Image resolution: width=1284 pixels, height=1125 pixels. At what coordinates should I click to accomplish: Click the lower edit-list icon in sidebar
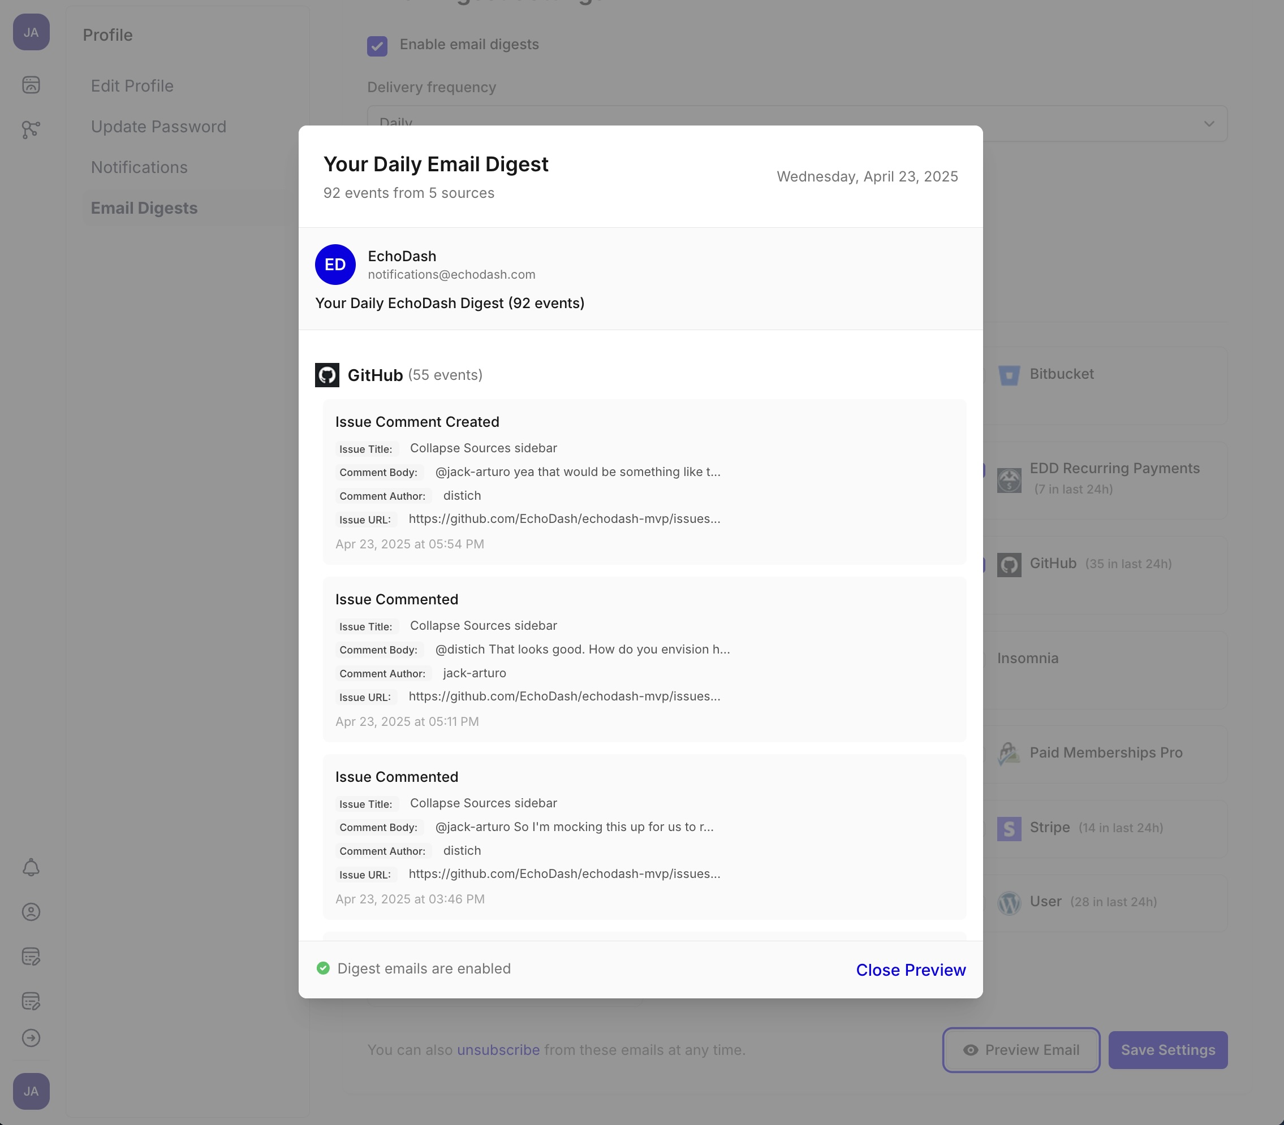(x=31, y=1001)
